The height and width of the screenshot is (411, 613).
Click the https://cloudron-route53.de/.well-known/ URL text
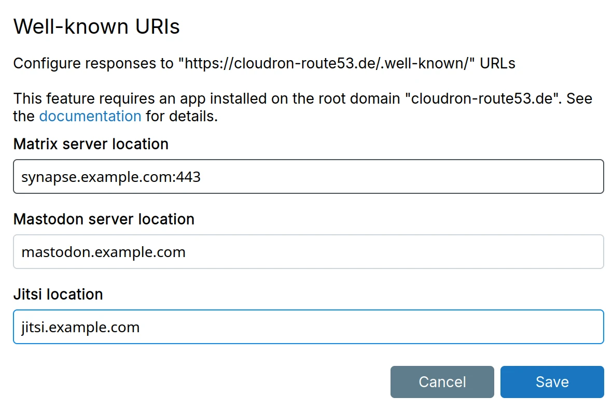[327, 64]
